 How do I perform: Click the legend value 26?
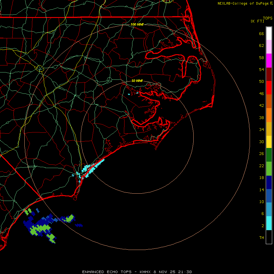[262, 154]
